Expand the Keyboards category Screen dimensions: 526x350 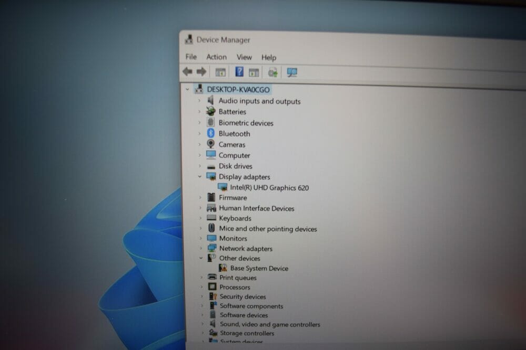[x=200, y=218]
